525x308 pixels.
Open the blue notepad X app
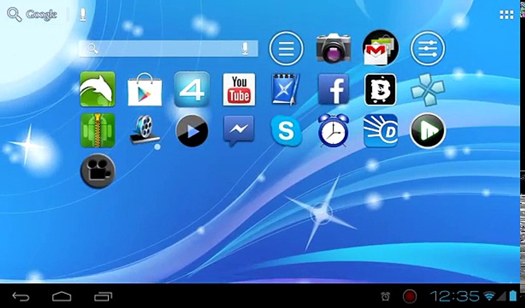286,89
